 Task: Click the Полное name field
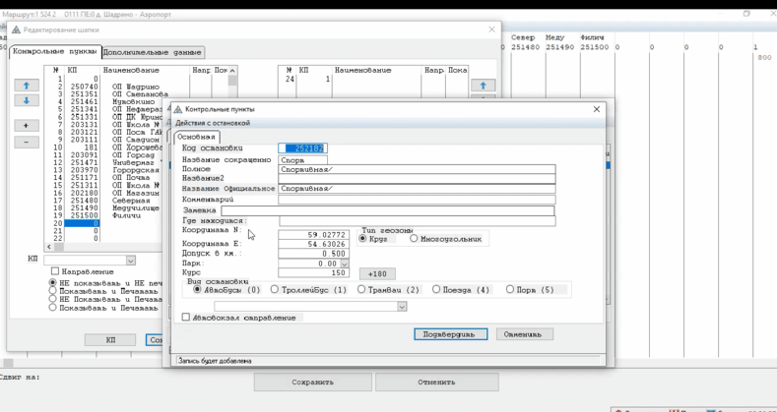pyautogui.click(x=417, y=169)
